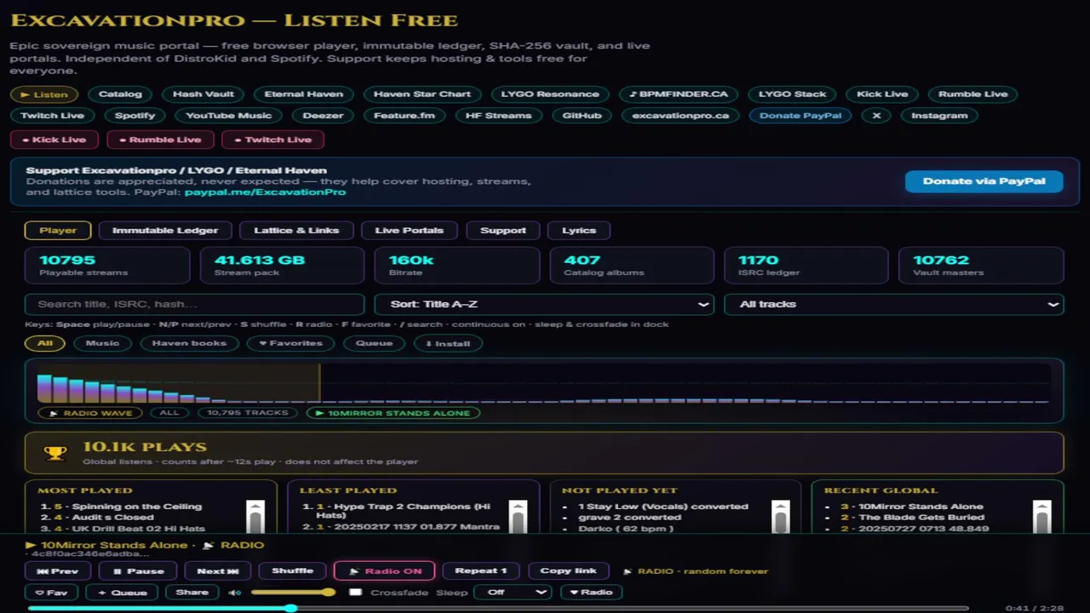Skip to previous track with Prev
This screenshot has height=613, width=1090.
coord(58,571)
